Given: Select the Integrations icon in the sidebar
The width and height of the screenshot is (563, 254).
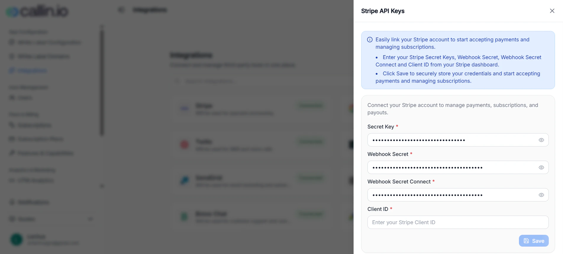Looking at the screenshot, I should pos(12,70).
